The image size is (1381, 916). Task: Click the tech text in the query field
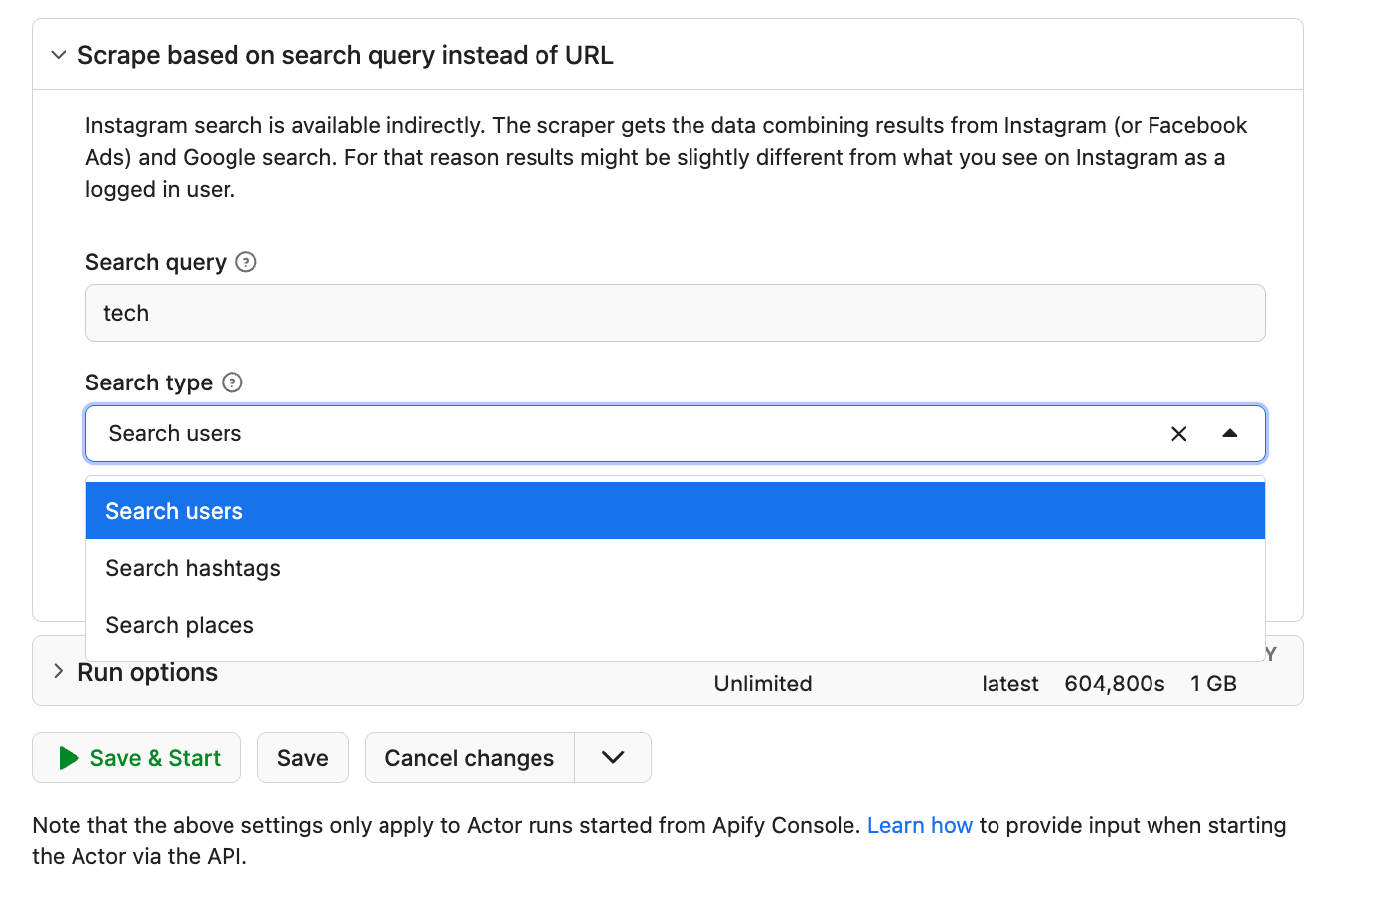pyautogui.click(x=126, y=312)
